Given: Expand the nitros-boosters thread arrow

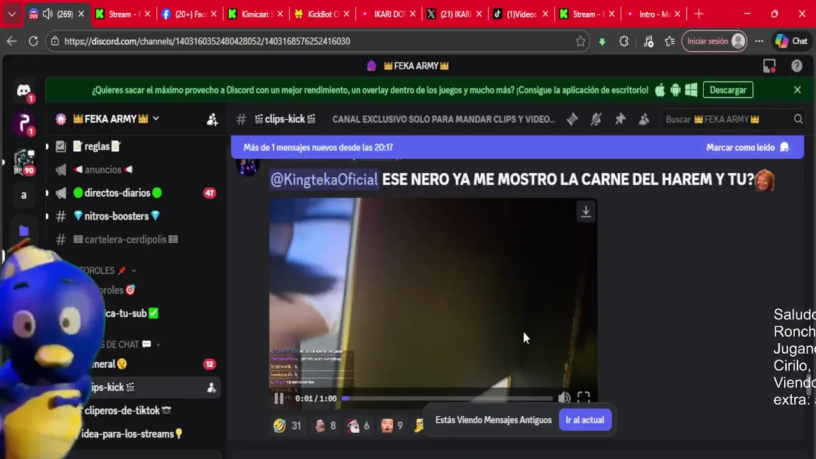Looking at the screenshot, I should 47,216.
